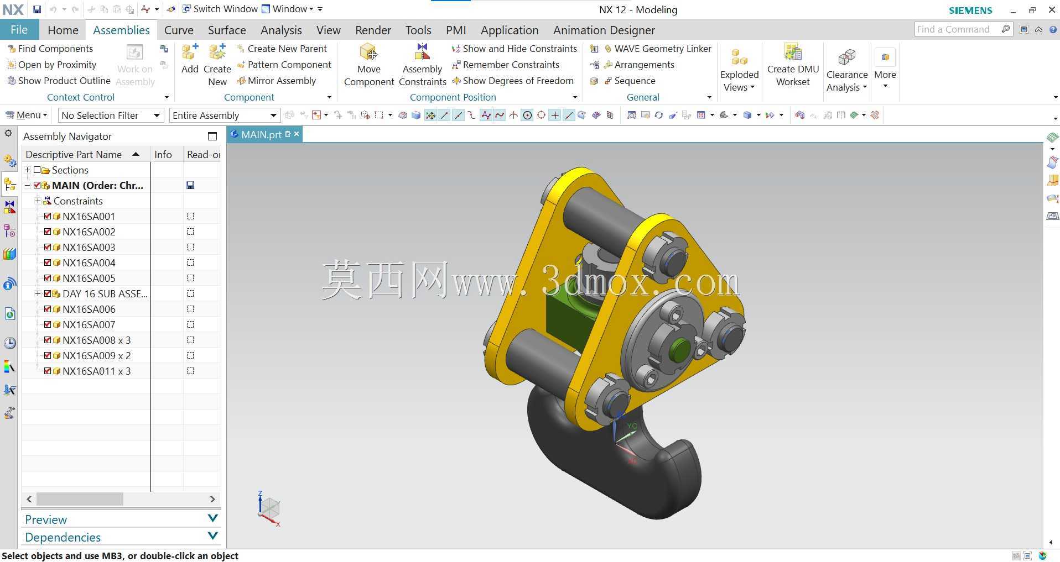Click the Create New Parent command
Image resolution: width=1060 pixels, height=562 pixels.
point(282,49)
